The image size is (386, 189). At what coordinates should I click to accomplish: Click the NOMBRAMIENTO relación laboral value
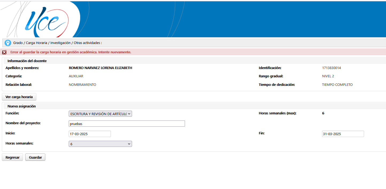coord(82,85)
